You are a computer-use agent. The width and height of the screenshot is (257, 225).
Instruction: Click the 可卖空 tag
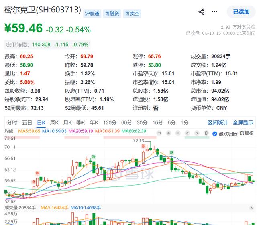132,13
